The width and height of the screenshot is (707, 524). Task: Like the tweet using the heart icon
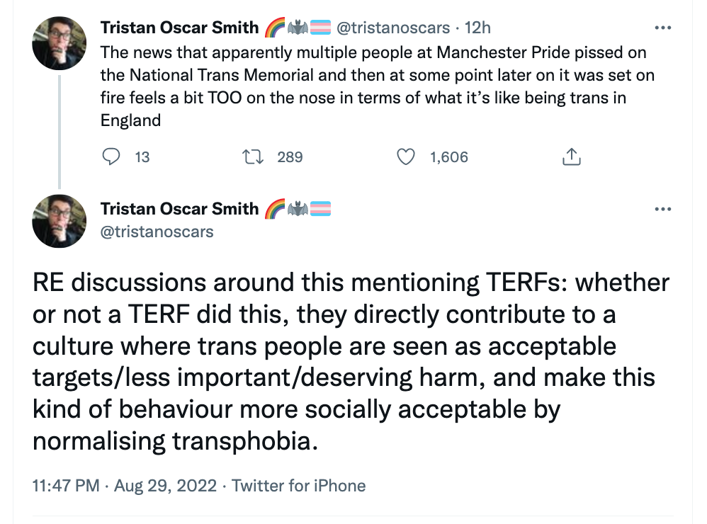point(405,156)
